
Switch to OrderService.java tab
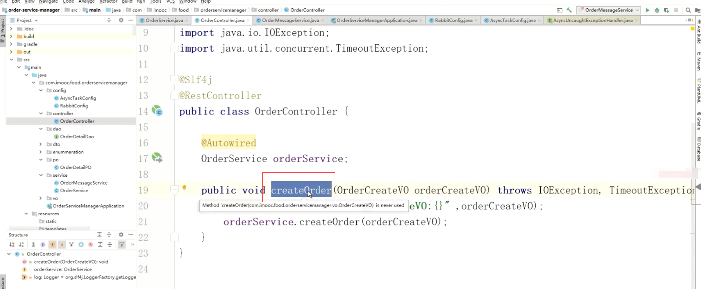(164, 20)
